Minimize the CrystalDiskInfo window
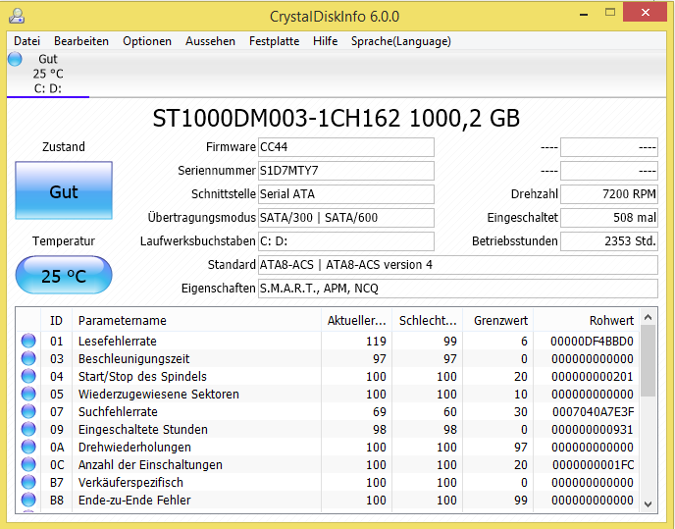Viewport: 675px width, 529px height. click(584, 14)
